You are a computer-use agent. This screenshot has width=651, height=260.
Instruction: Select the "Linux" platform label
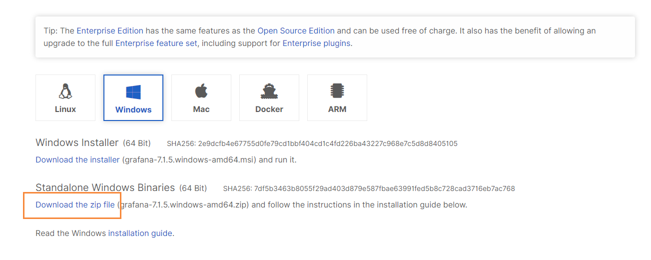(x=65, y=109)
